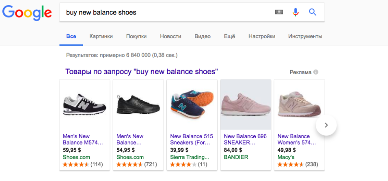This screenshot has width=388, height=181.
Task: Open Инструменты search tools
Action: [x=305, y=36]
